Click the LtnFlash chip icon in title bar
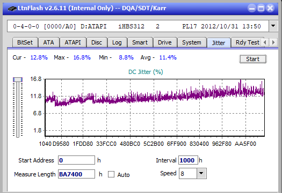282x193 pixels. click(x=12, y=9)
